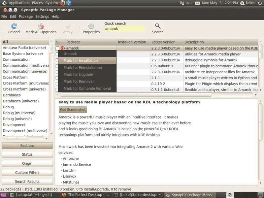
Task: Open the blue Help launcher in the top panel
Action: tap(69, 3)
